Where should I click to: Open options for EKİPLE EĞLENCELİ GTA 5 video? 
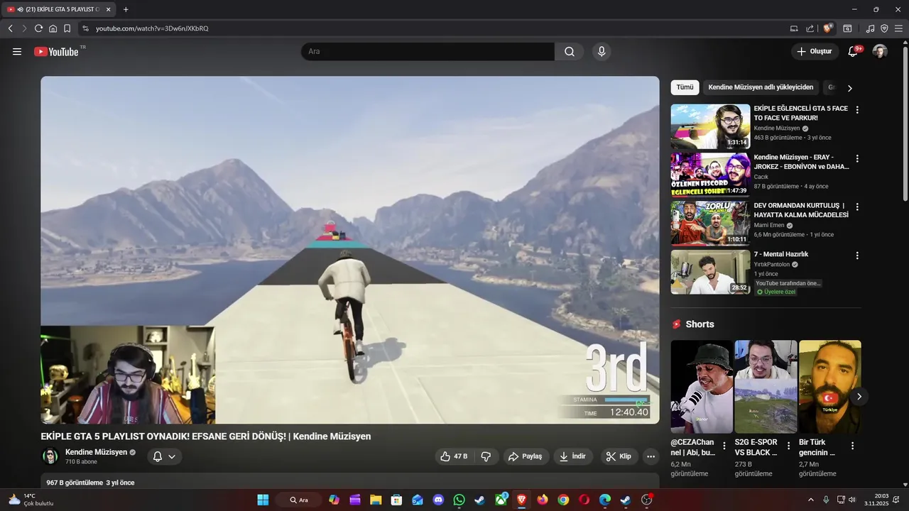click(857, 110)
